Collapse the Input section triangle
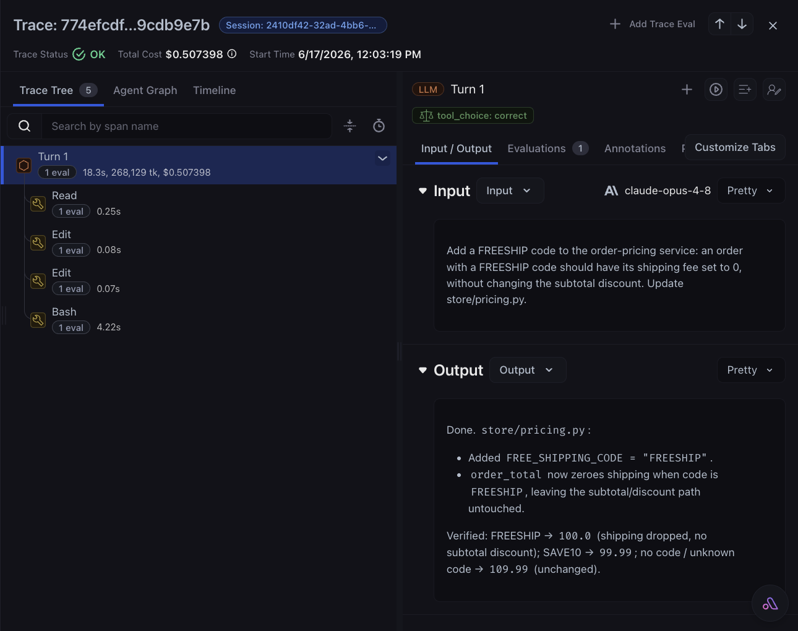The height and width of the screenshot is (631, 798). [423, 191]
